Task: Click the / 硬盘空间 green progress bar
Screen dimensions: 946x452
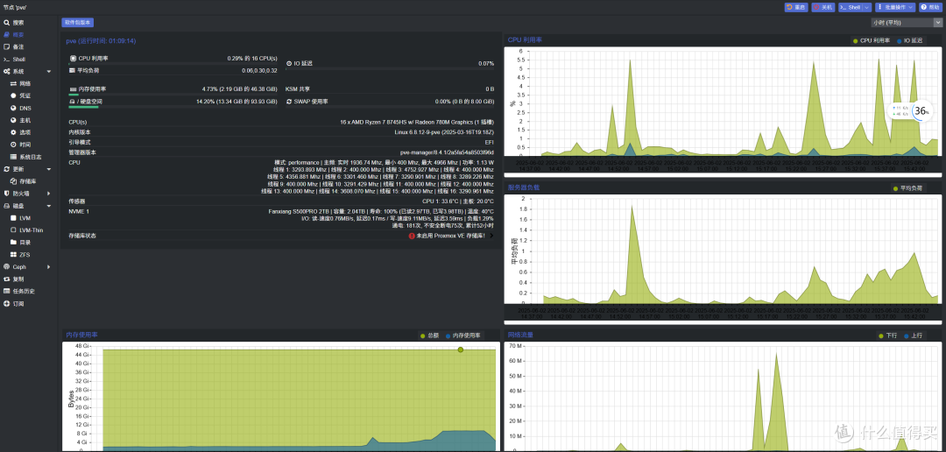Action: (x=84, y=107)
